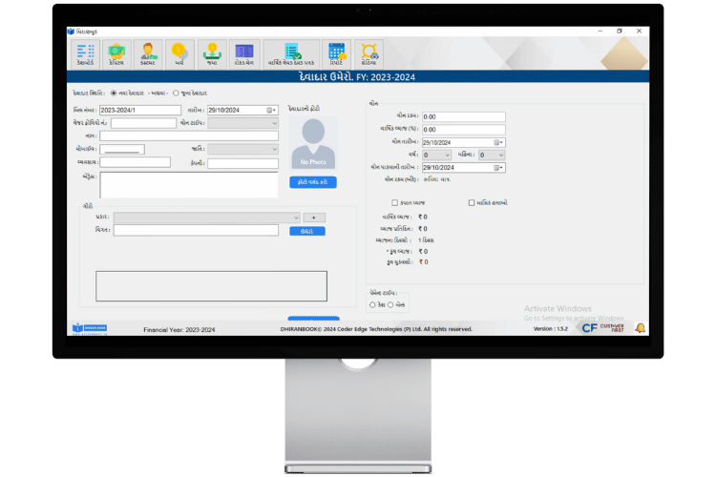Viewport: 716px width, 477px height.
Task: Click the Capital cash icon in toolbar
Action: (116, 53)
